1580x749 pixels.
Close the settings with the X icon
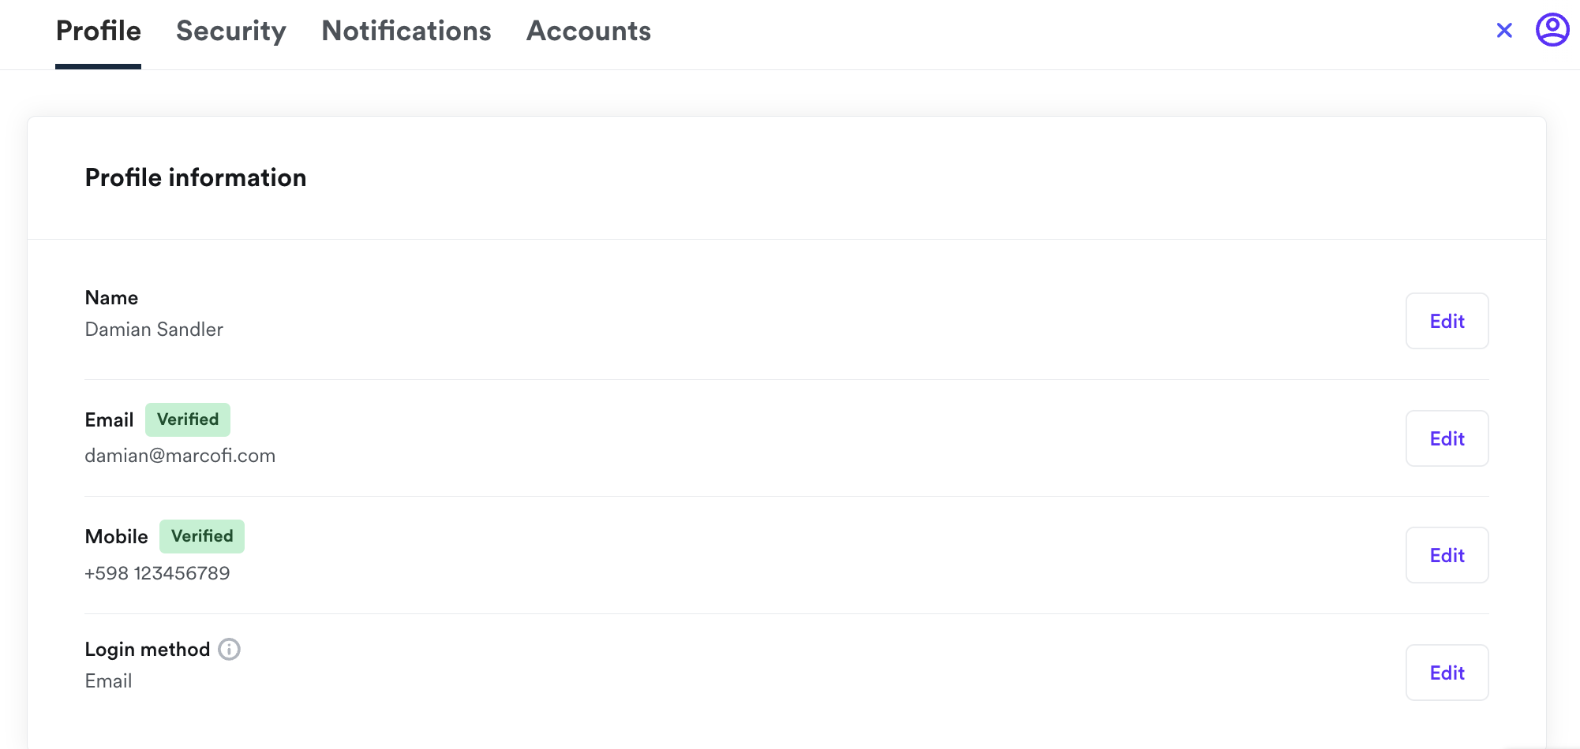[1504, 31]
